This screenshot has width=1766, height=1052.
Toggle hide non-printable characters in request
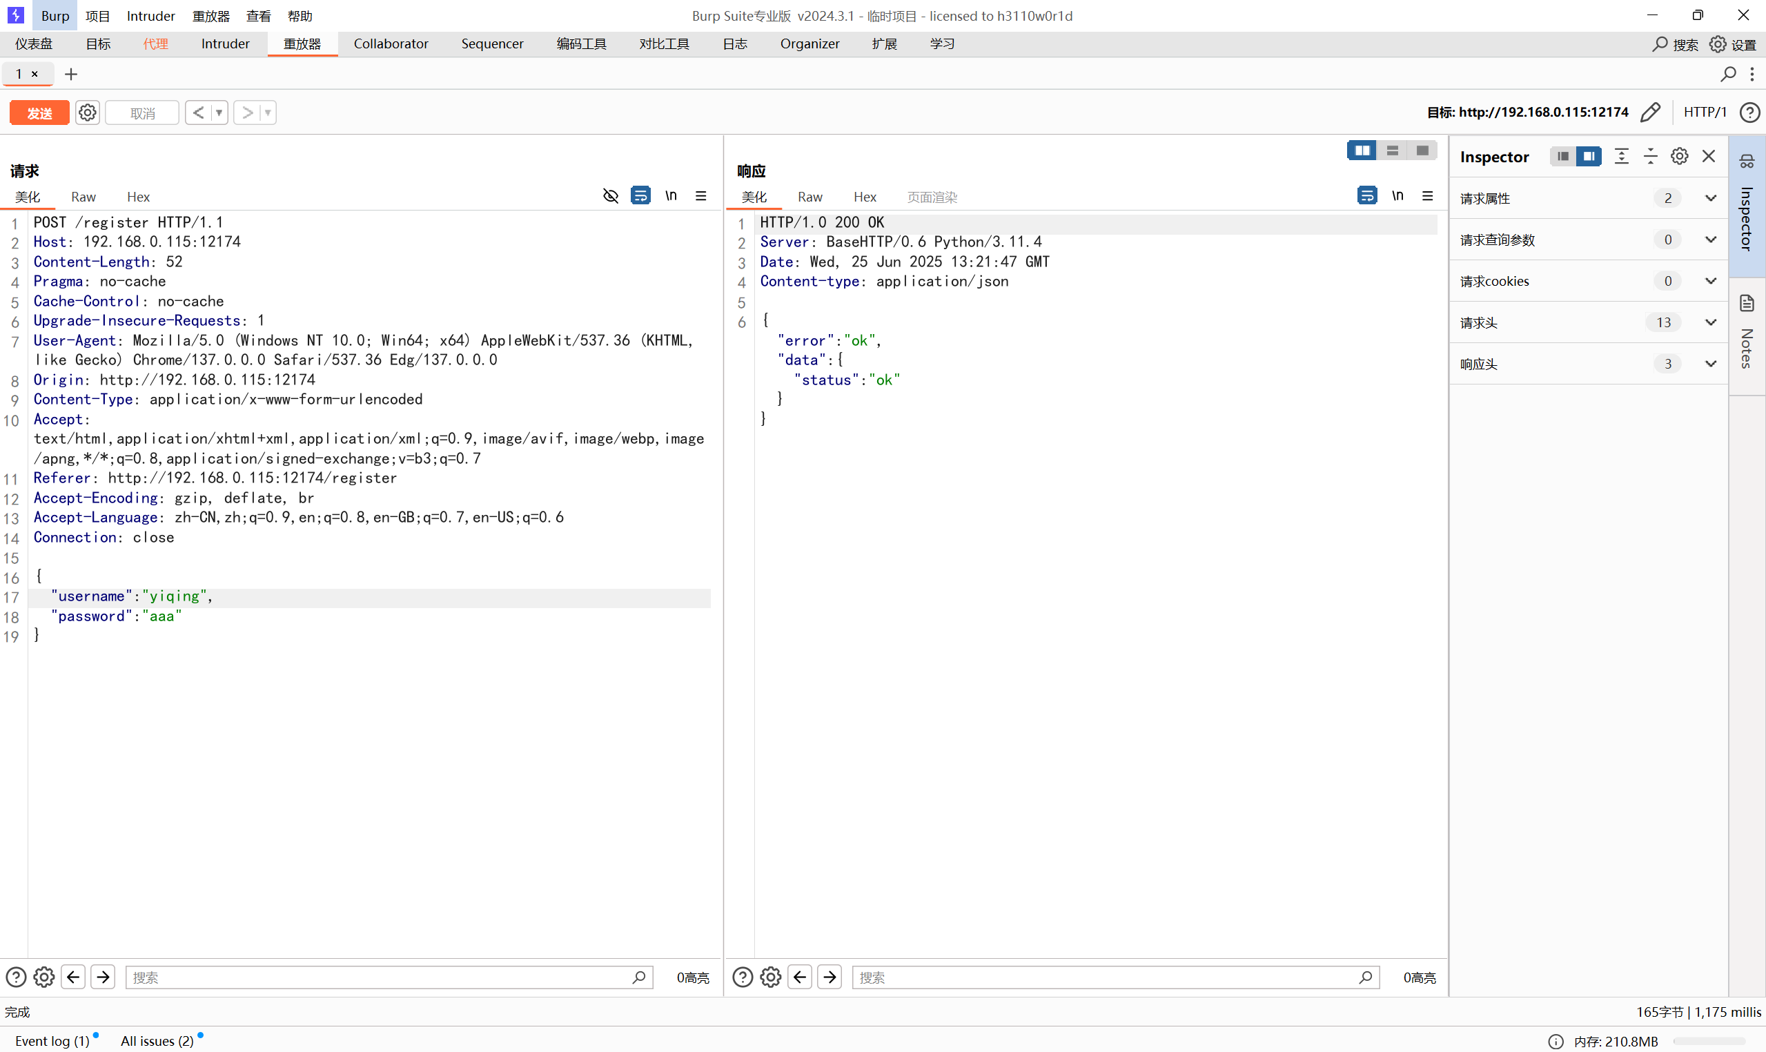[x=610, y=195]
